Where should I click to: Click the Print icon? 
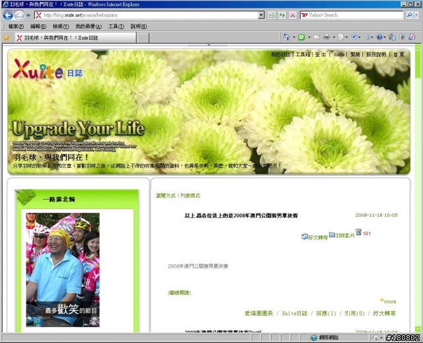pos(327,37)
